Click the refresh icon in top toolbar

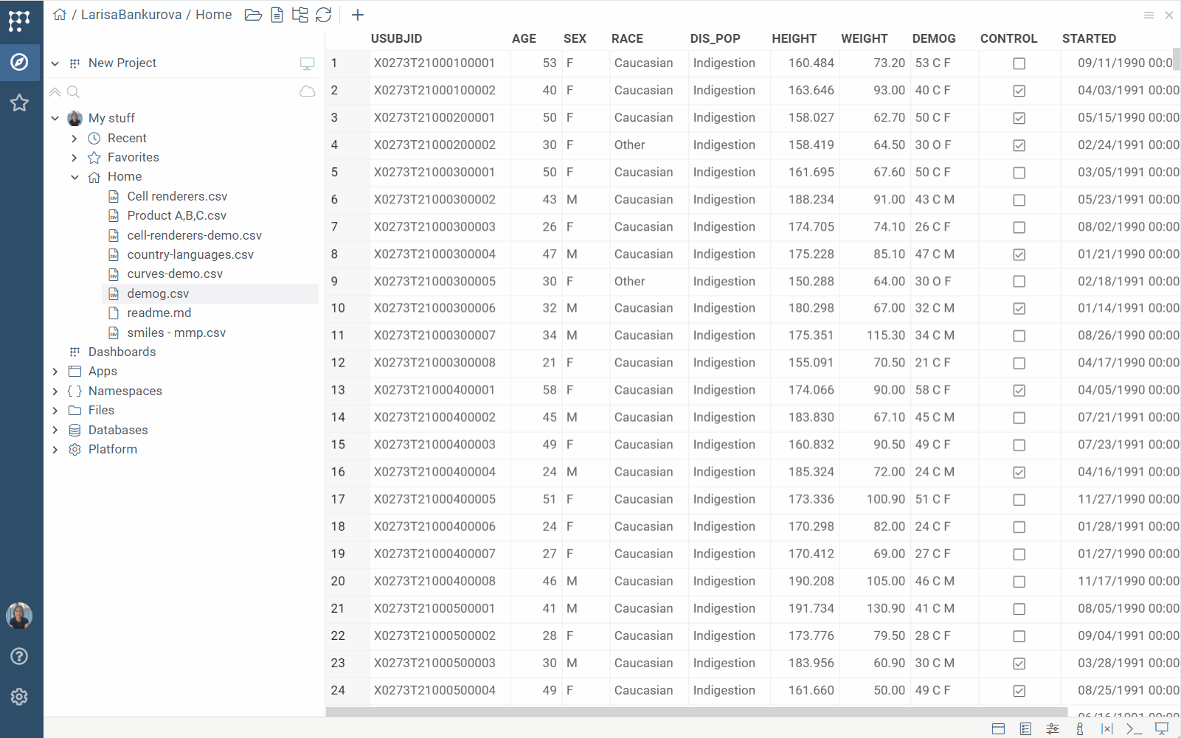pos(324,15)
